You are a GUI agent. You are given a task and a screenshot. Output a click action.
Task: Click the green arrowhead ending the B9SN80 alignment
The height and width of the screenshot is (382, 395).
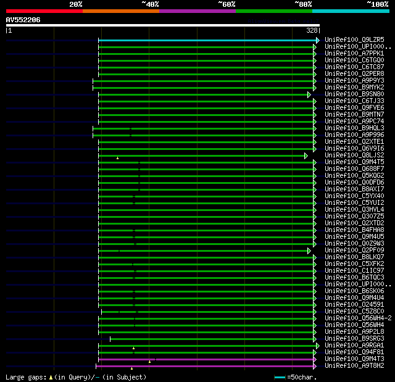309,94
